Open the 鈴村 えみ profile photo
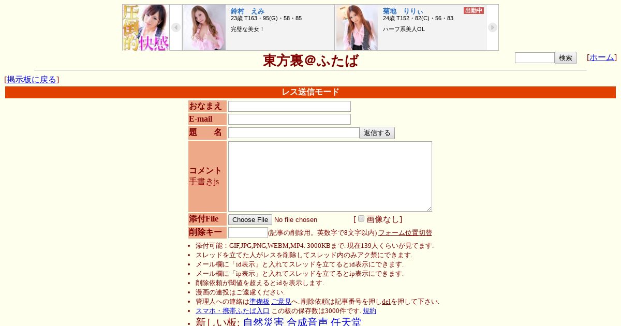The width and height of the screenshot is (621, 326). coord(204,27)
